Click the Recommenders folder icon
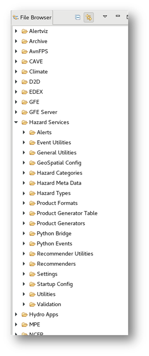149x356 pixels. point(33,264)
